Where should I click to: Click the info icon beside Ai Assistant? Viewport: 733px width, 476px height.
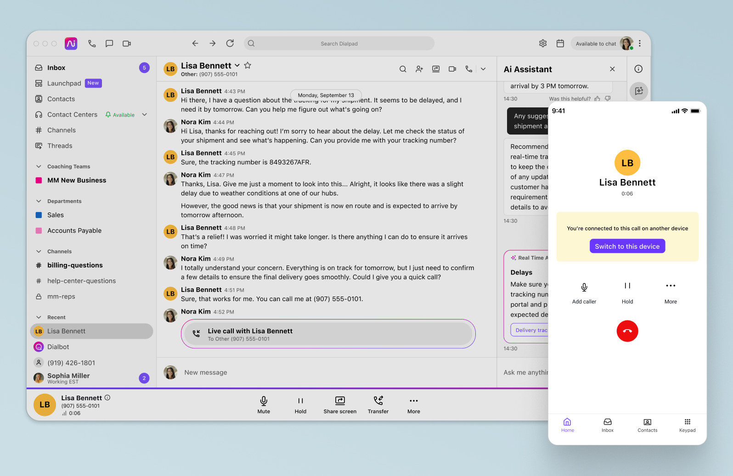coord(638,69)
